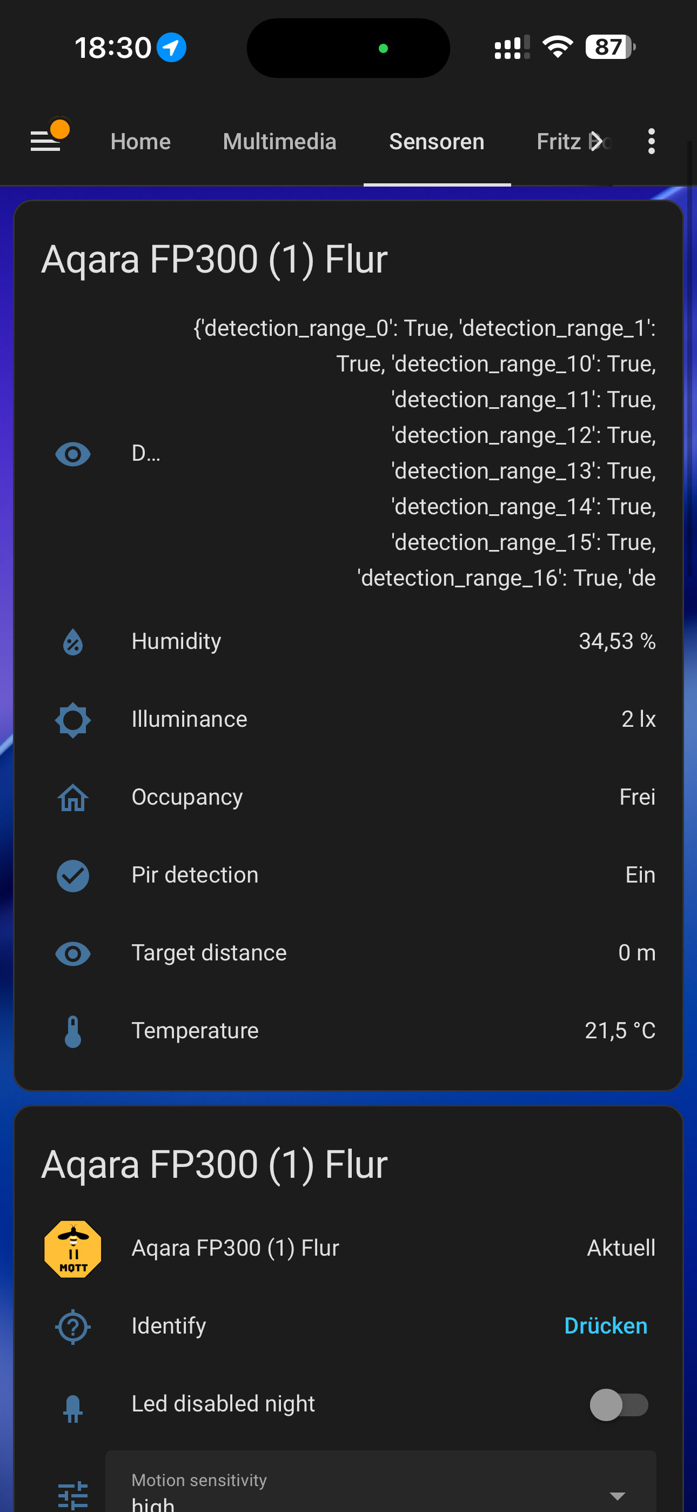Open the sidebar menu with notification dot
697x1512 pixels.
(46, 141)
